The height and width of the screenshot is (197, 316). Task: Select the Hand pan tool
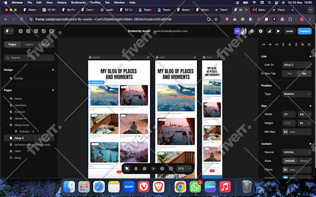(x=136, y=168)
